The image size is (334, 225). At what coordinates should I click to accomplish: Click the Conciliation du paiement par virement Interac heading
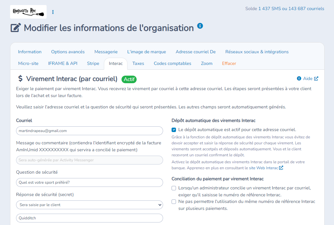(218, 179)
